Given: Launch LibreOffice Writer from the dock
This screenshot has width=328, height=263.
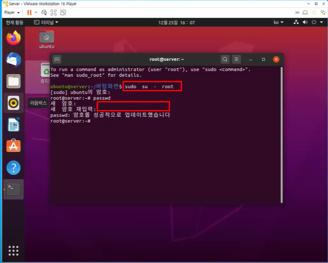Looking at the screenshot, I should [x=13, y=125].
